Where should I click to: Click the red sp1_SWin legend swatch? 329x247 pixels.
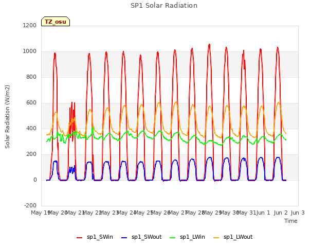point(80,238)
